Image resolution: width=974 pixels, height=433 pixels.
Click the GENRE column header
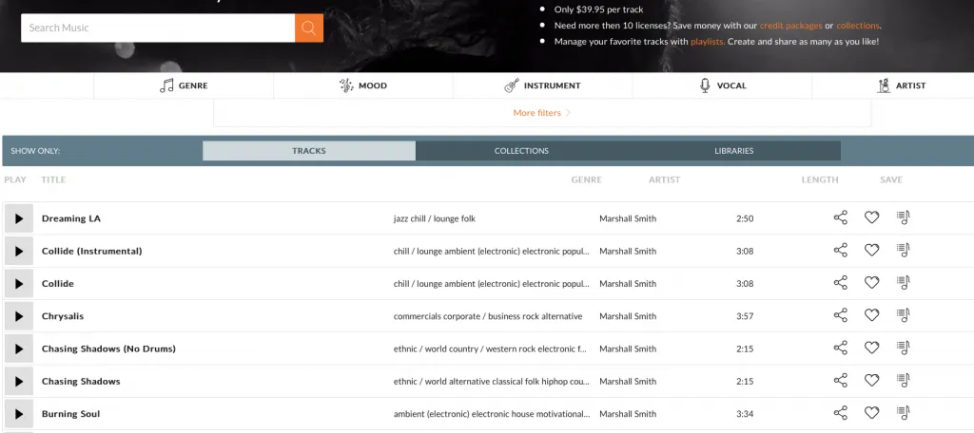click(x=586, y=179)
